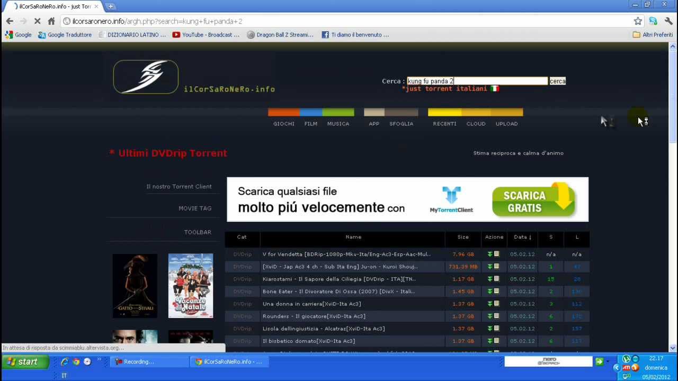This screenshot has height=381, width=678.
Task: Open the Dragon Ball Z Streaming bookmark
Action: 280,35
